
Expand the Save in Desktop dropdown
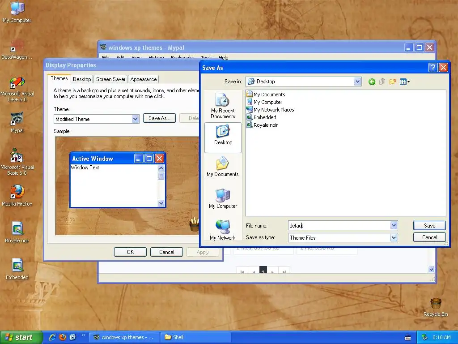click(357, 82)
